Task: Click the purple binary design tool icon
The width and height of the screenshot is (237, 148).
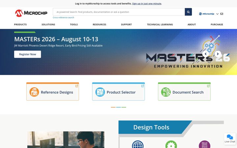Action: click(204, 144)
